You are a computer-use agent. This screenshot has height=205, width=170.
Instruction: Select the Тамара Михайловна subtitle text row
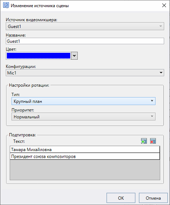pyautogui.click(x=85, y=149)
